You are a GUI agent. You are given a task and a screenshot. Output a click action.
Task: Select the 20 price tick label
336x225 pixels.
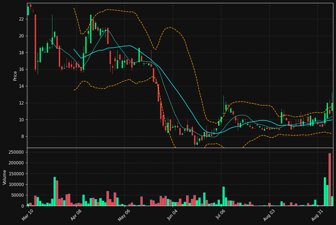click(22, 36)
